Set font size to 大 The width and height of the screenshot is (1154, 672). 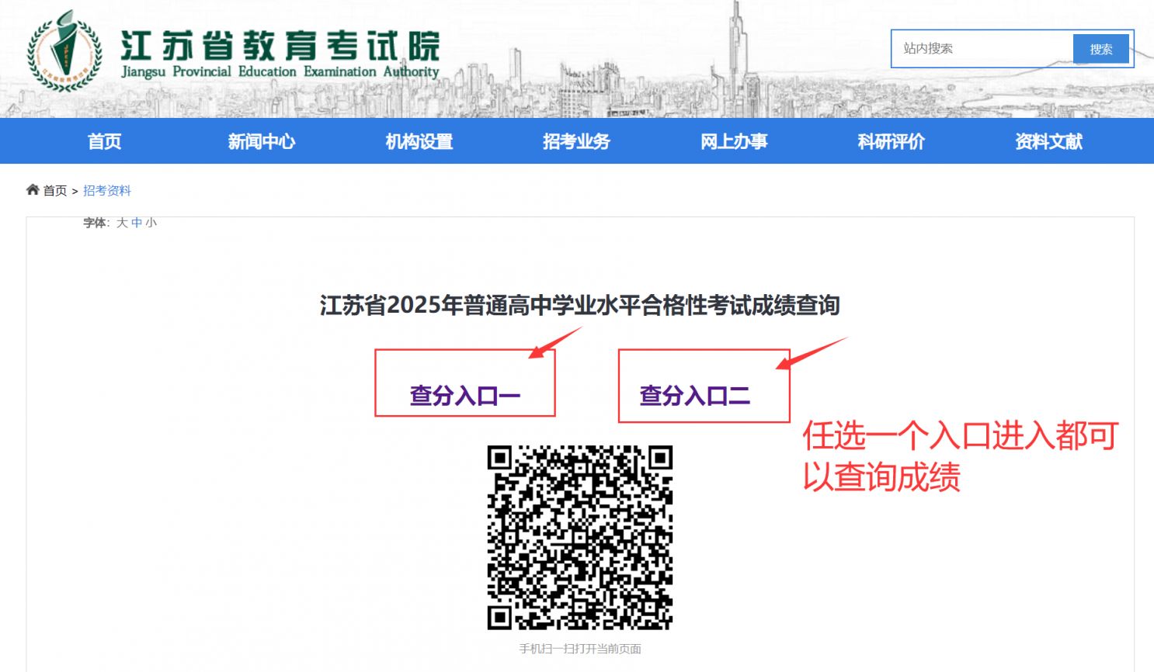122,223
